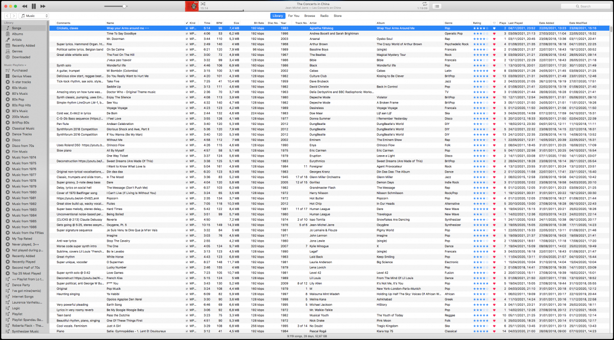Uncheck the checkbox for Take Five
Screen dimensions: 614x340
[x=187, y=81]
